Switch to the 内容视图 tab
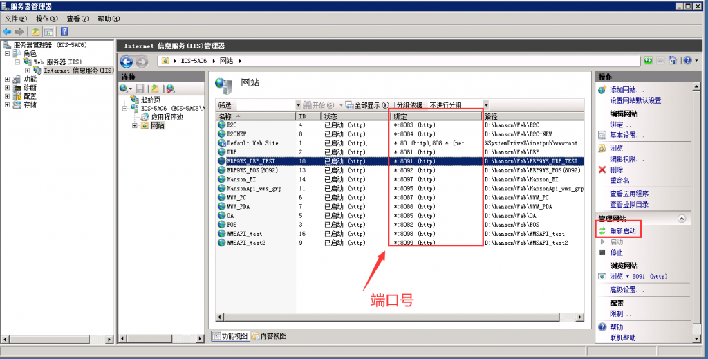This screenshot has width=708, height=359. [269, 336]
